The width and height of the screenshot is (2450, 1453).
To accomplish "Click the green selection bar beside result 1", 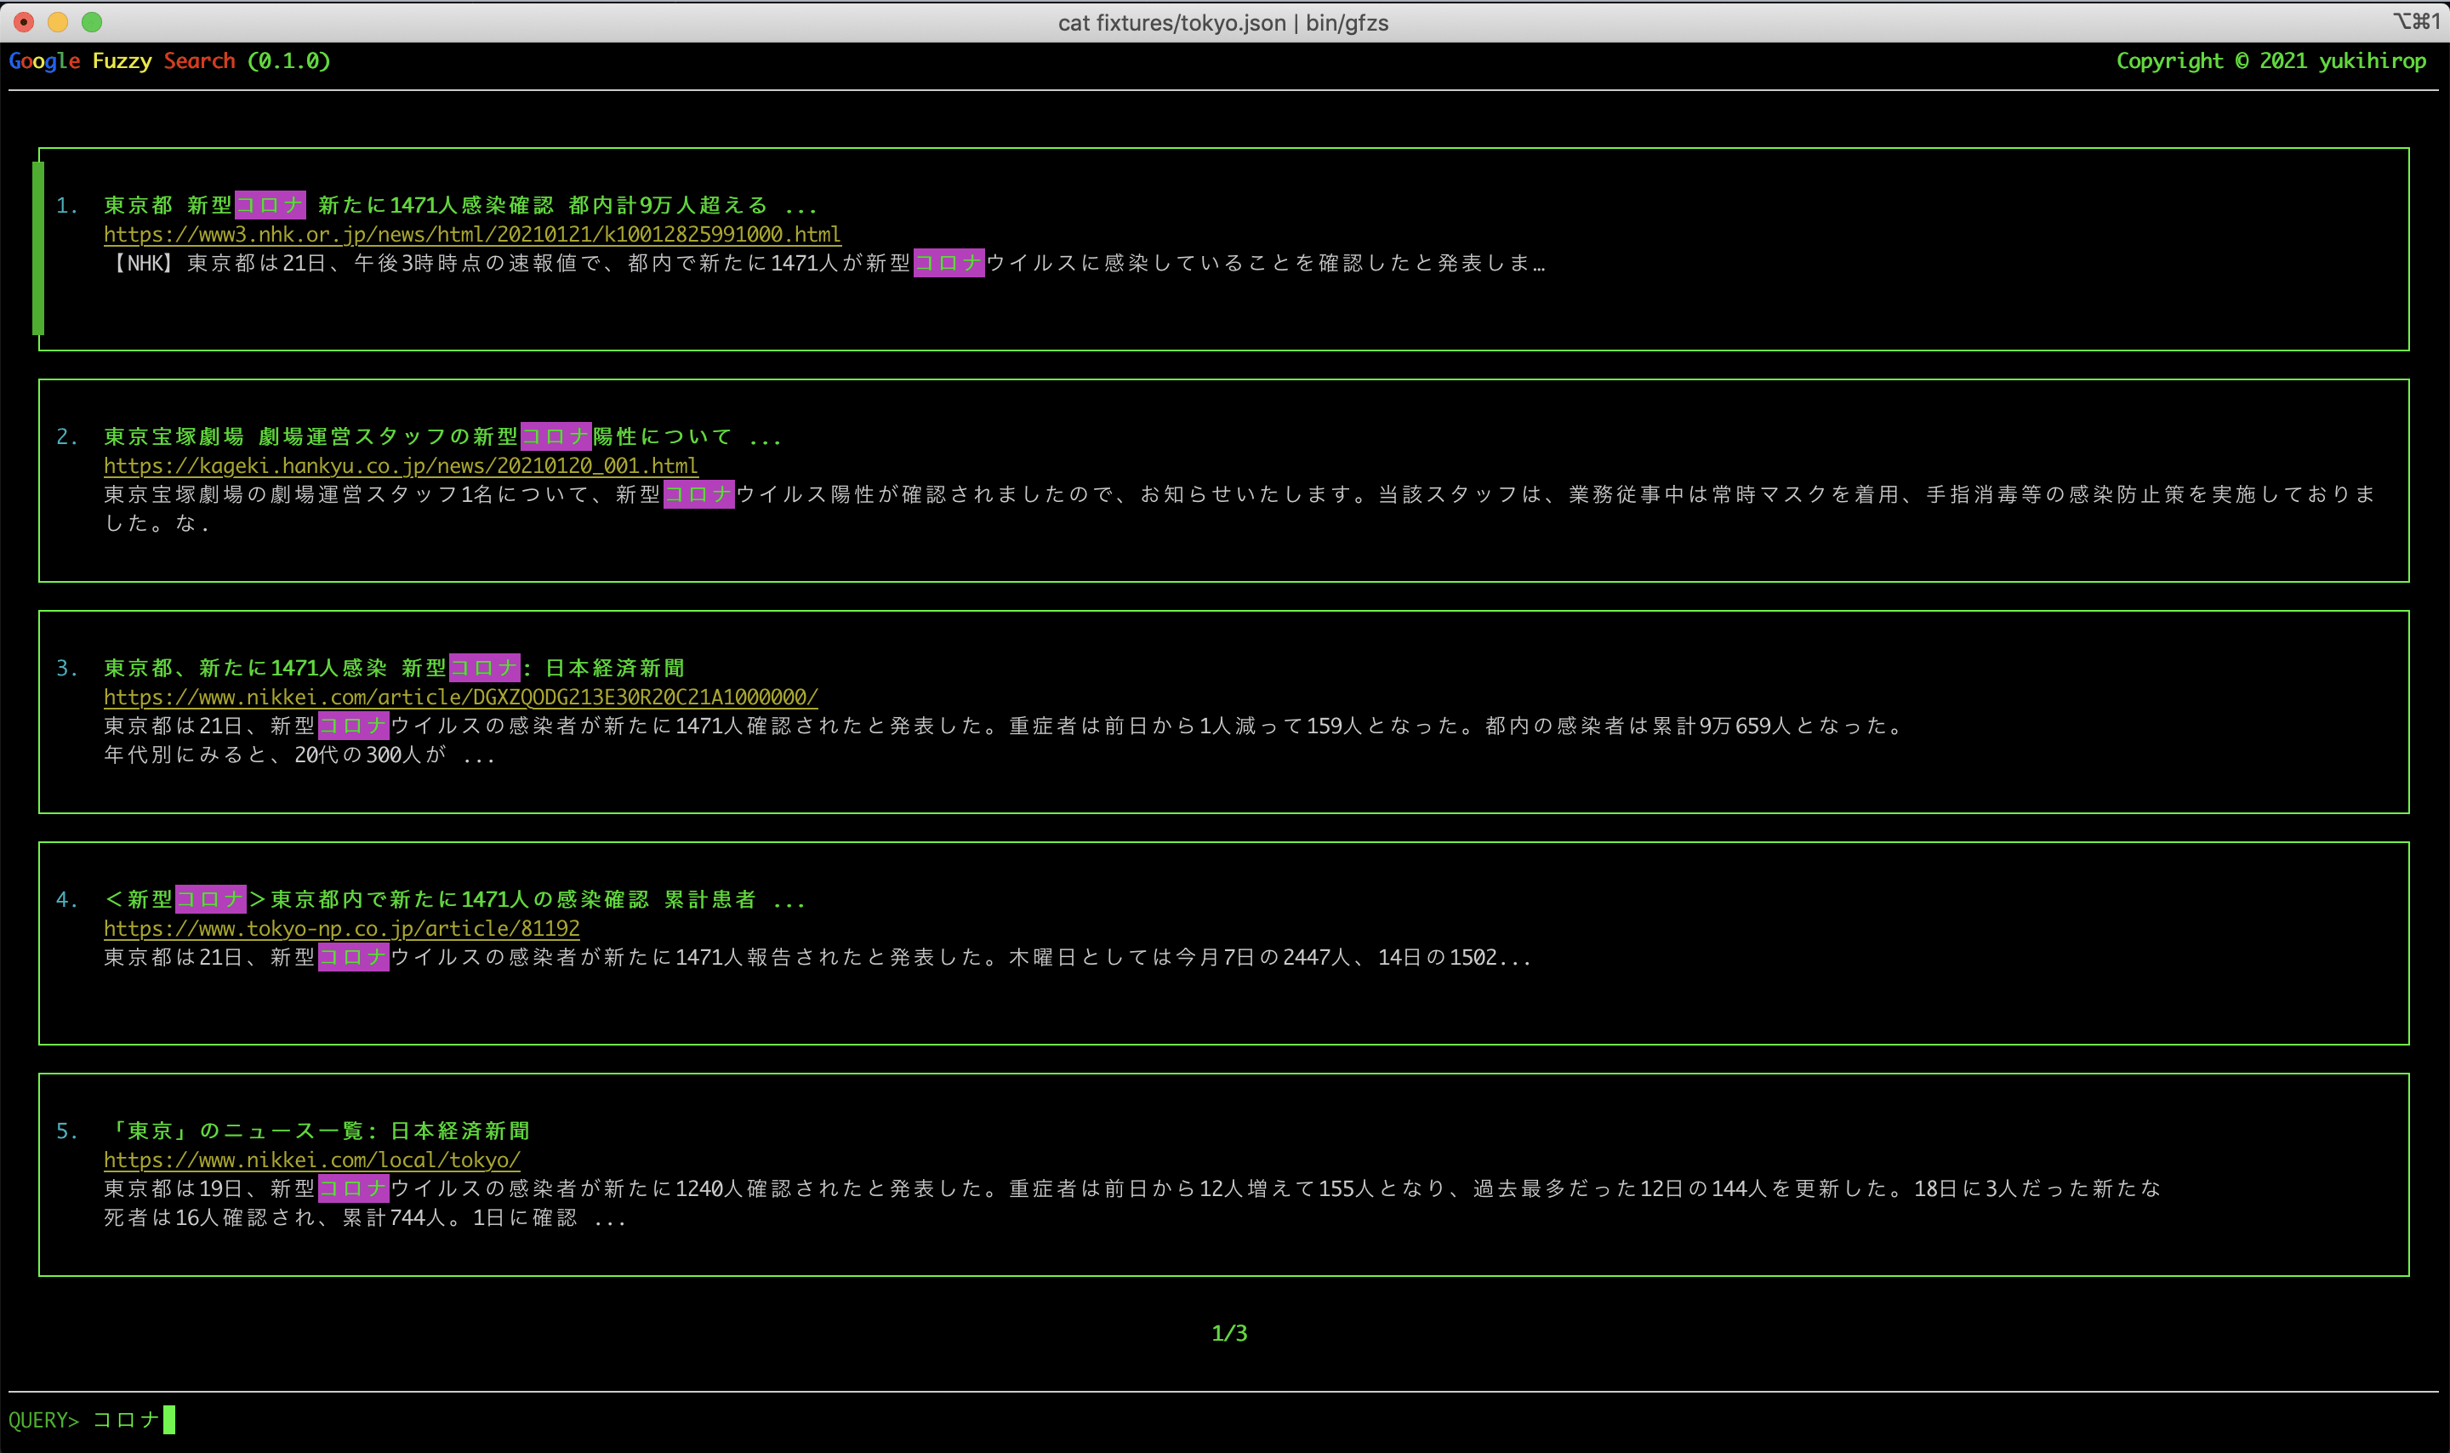I will pos(38,248).
